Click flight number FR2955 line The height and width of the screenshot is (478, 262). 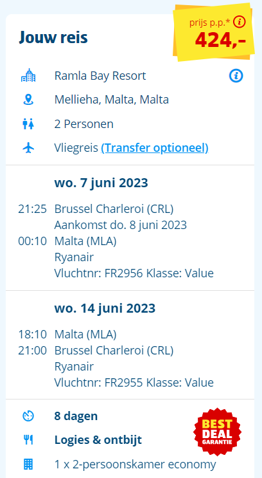pos(134,382)
